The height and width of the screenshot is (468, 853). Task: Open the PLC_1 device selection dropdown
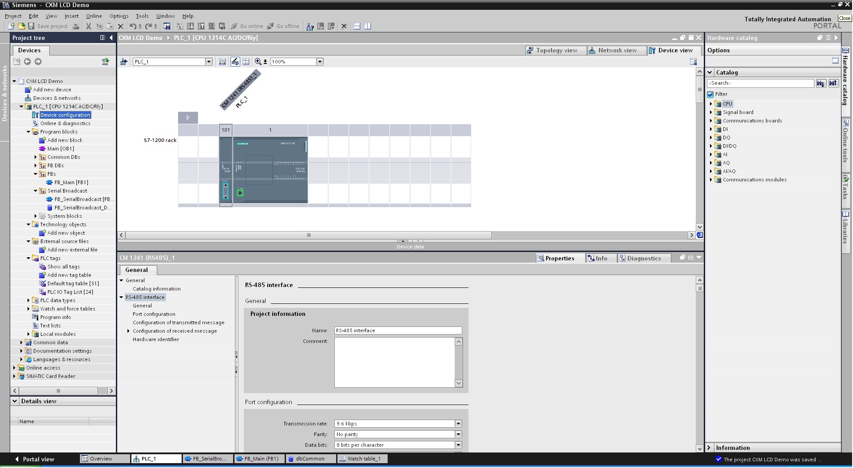point(209,62)
